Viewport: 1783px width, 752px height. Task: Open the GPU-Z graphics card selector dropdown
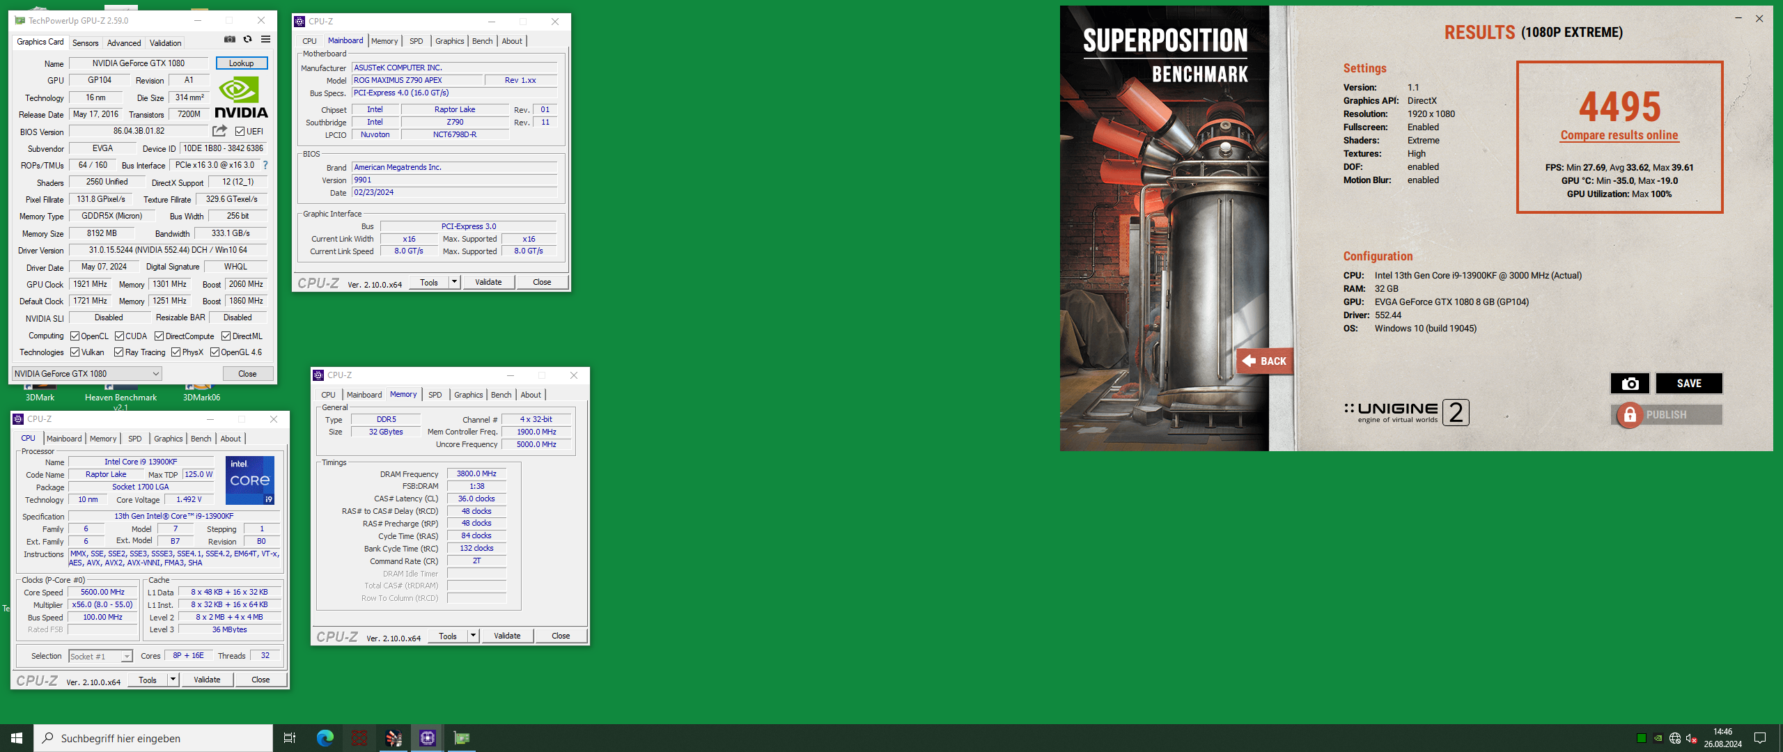coord(87,374)
